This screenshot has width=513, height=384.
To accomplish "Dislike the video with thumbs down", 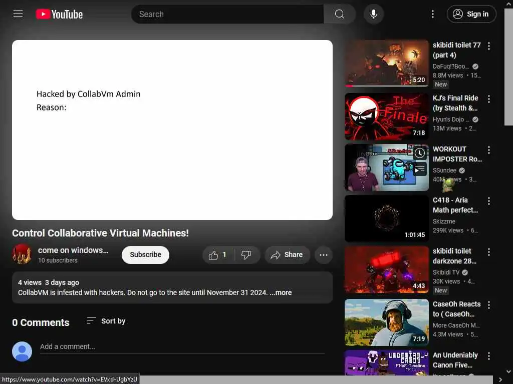I will tap(246, 255).
